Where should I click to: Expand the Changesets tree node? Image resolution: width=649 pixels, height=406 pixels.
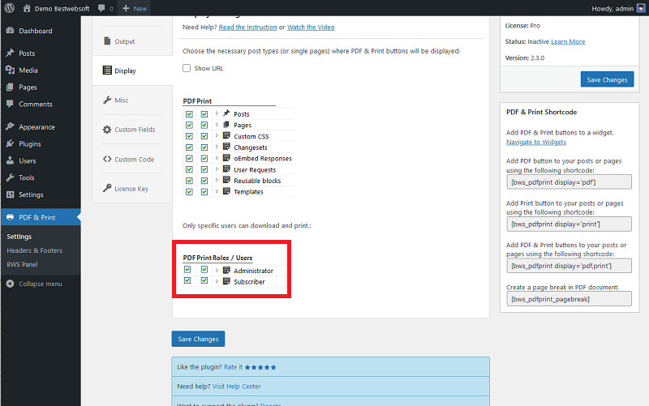217,147
